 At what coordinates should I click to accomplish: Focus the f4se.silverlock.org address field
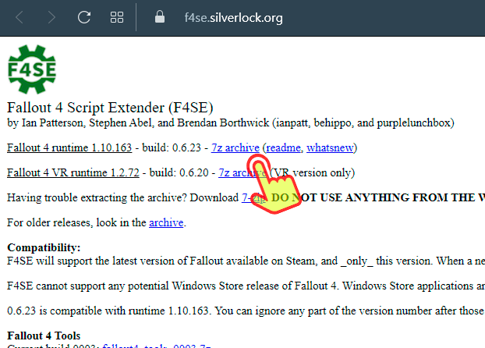click(x=233, y=18)
